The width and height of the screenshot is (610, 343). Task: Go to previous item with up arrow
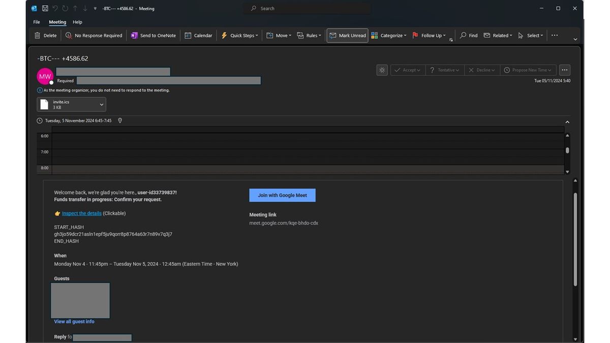pyautogui.click(x=75, y=8)
